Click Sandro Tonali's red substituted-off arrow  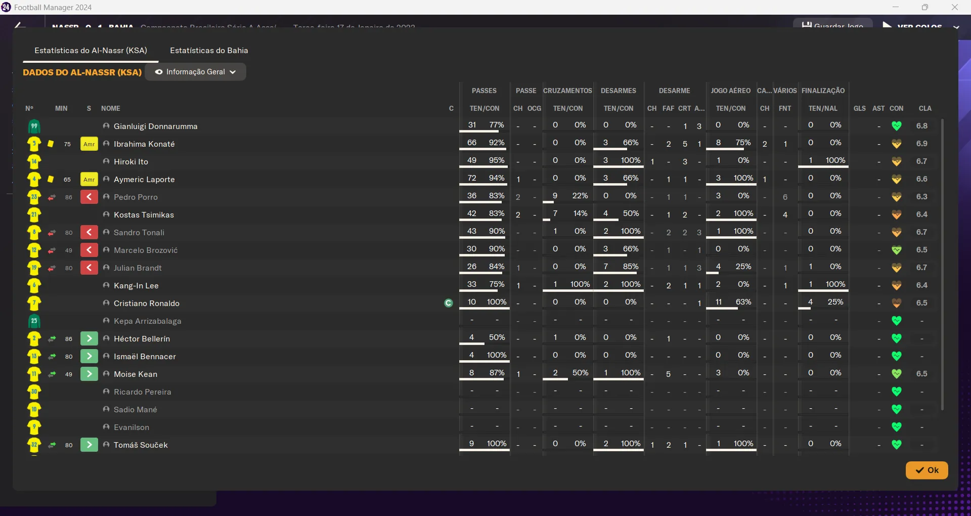point(89,233)
